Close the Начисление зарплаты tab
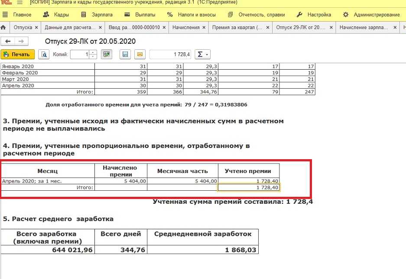Screen dimensions: 406x279 (395, 27)
